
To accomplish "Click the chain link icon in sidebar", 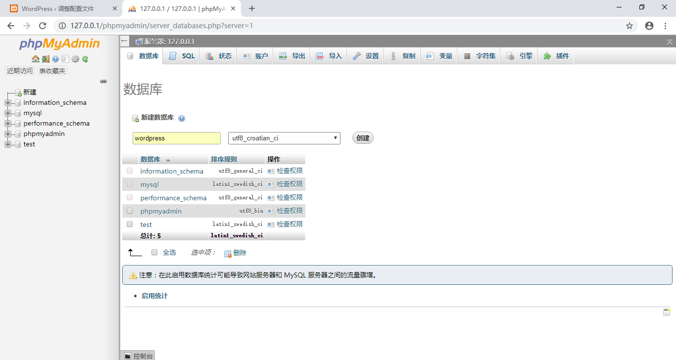I will point(103,81).
